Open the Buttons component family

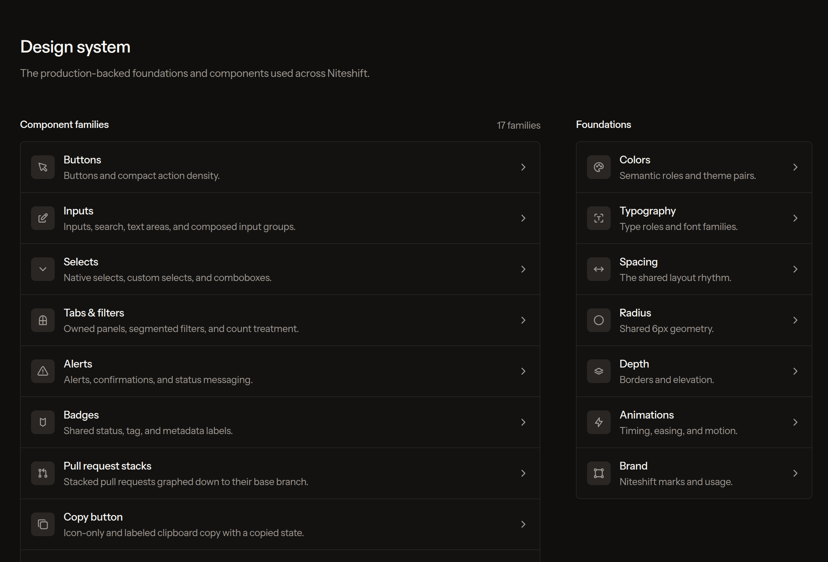pos(280,167)
